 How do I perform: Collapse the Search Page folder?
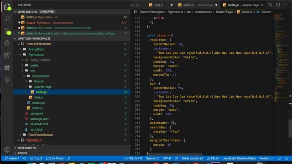(26, 87)
